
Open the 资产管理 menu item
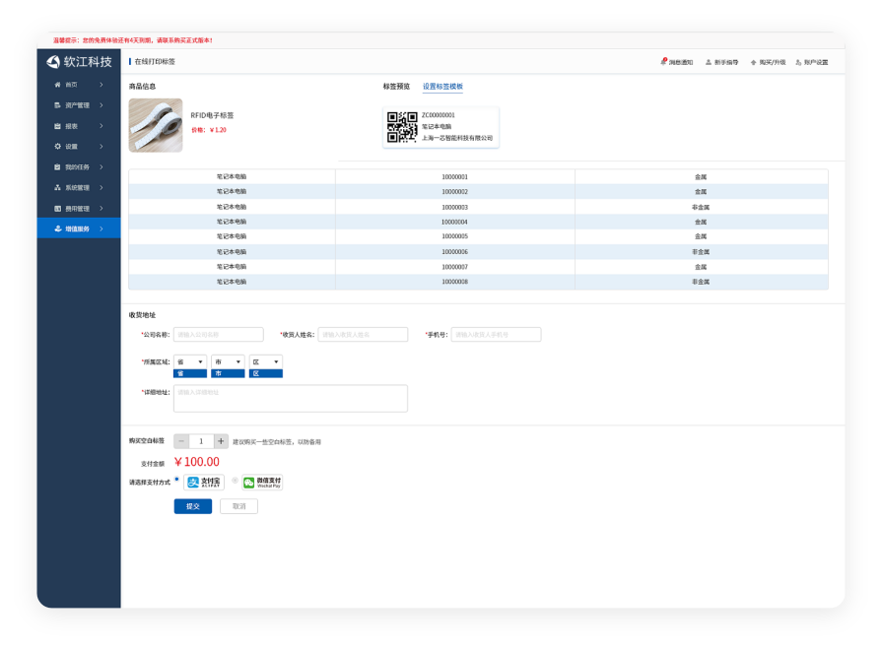tap(79, 105)
